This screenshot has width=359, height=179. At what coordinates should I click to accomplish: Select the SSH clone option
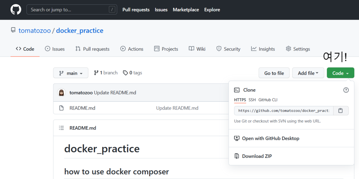tap(252, 100)
